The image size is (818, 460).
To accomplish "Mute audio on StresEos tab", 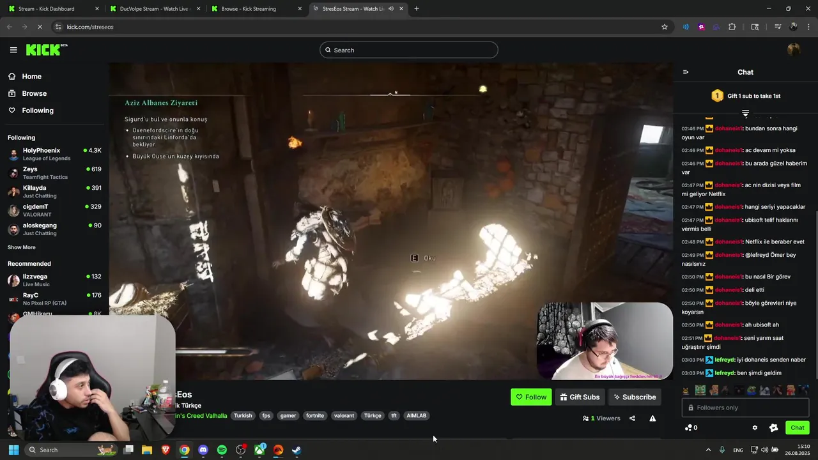I will click(390, 9).
